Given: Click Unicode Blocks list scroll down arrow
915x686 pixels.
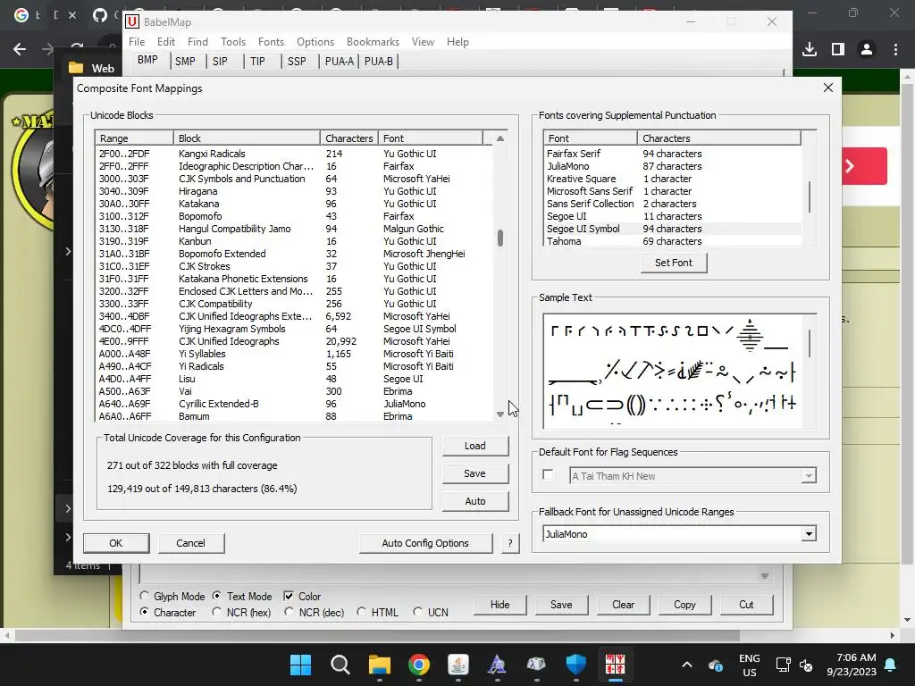Looking at the screenshot, I should 500,414.
